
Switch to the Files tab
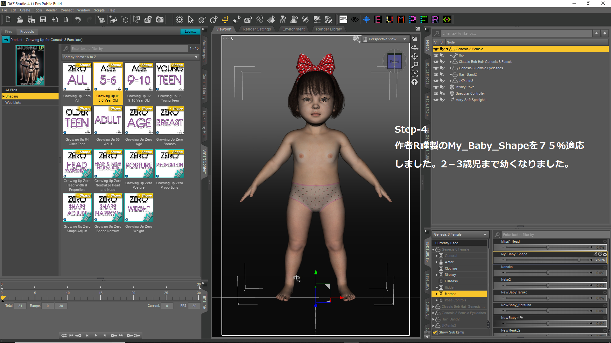[9, 31]
